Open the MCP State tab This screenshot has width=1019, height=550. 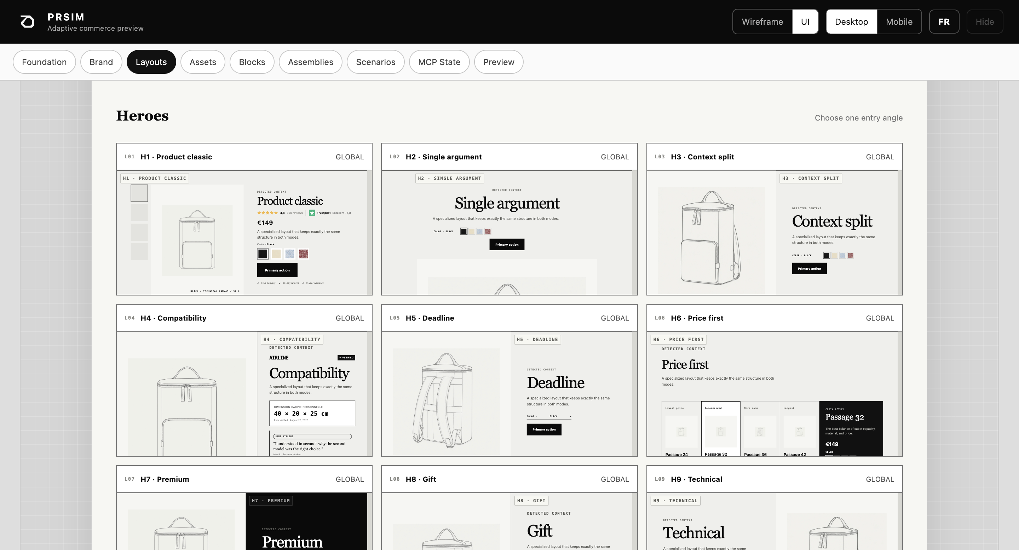[439, 62]
